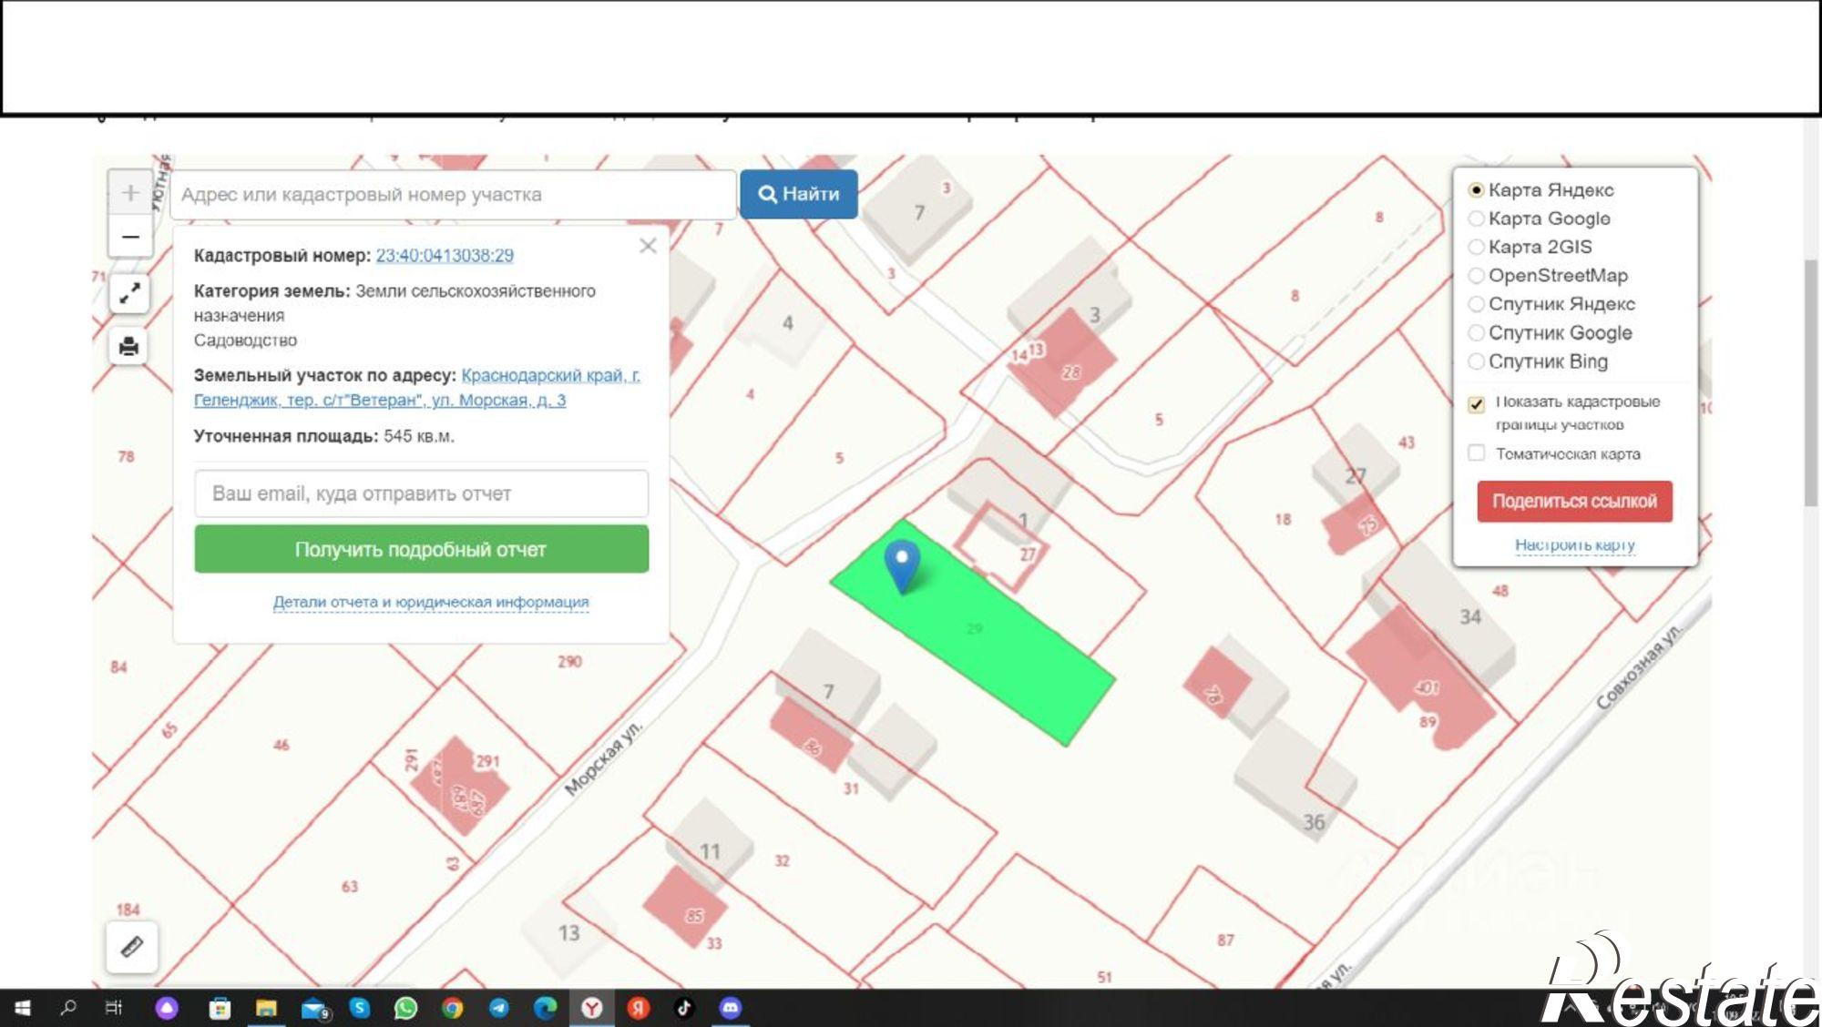Open File Explorer from taskbar
The width and height of the screenshot is (1822, 1027).
click(x=266, y=1008)
